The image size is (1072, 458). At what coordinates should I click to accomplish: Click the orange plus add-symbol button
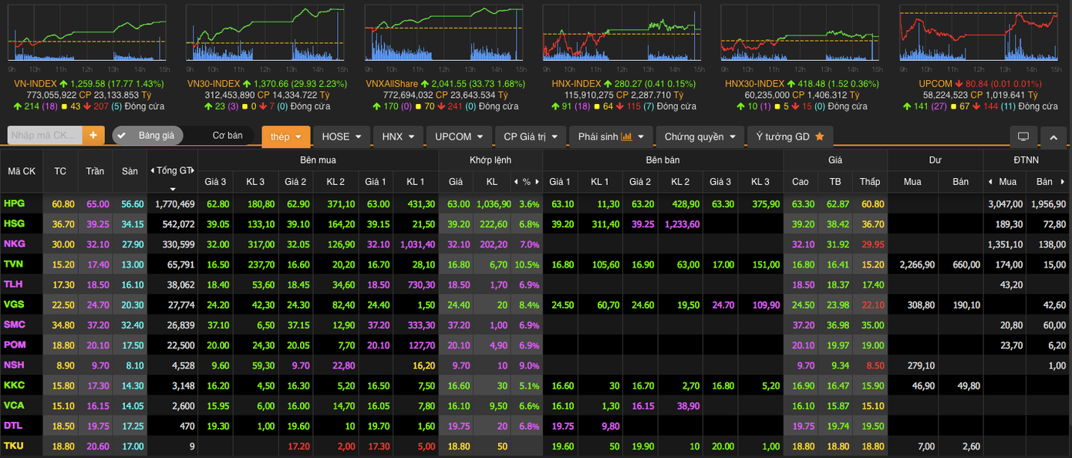click(93, 136)
